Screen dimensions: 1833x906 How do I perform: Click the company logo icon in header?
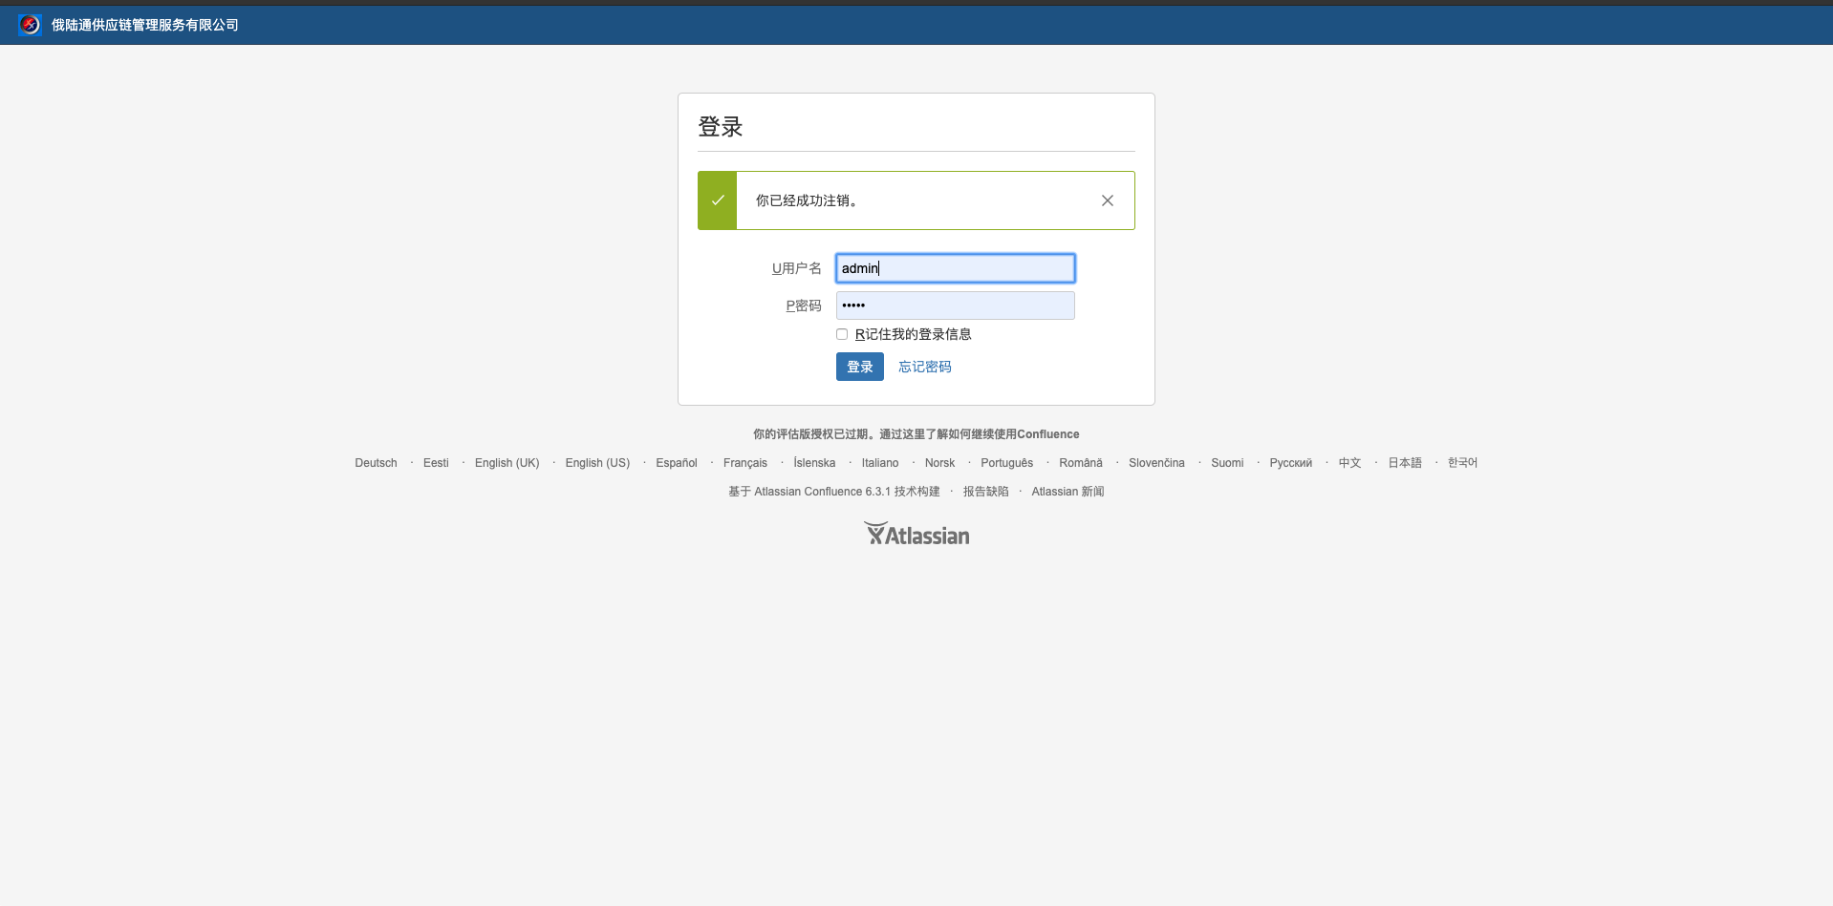tap(30, 25)
